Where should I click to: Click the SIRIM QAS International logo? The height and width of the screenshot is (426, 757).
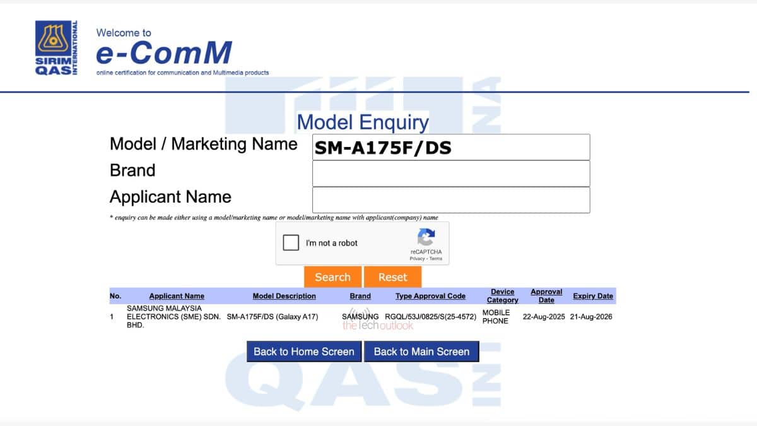[x=57, y=48]
